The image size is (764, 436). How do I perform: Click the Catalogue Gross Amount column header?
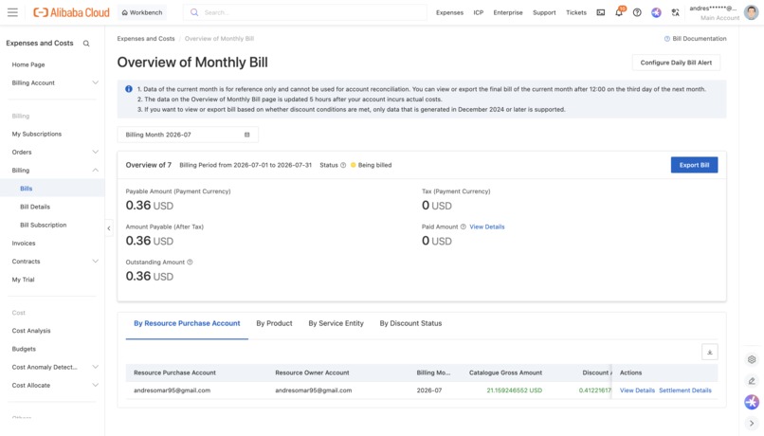(505, 372)
